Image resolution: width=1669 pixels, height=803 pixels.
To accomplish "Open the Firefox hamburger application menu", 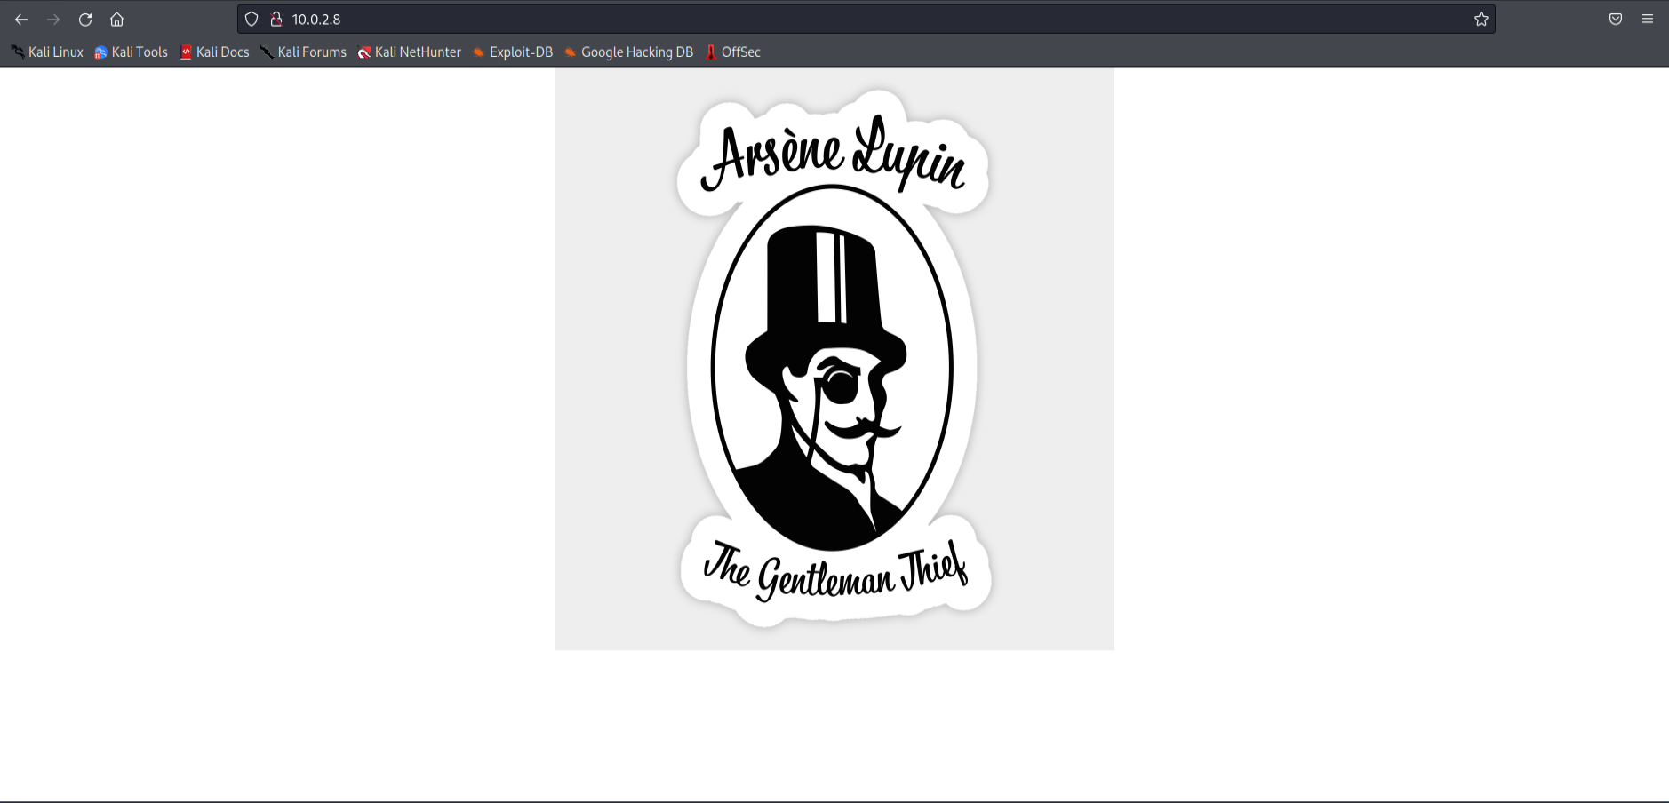I will [1648, 20].
